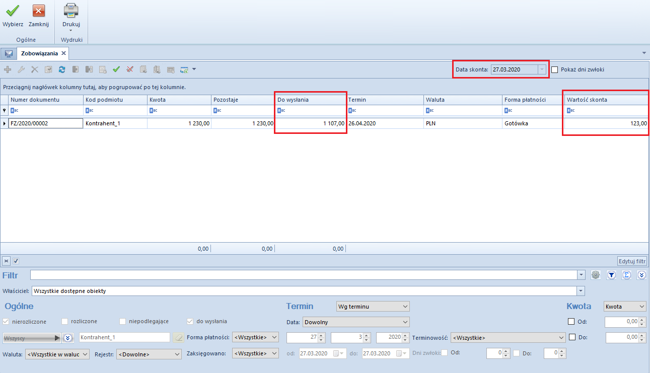This screenshot has width=650, height=373.
Task: Click the filter icon under Kod podmiotu header
Action: click(89, 111)
